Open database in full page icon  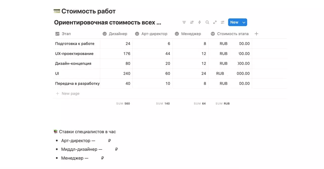[x=215, y=22]
